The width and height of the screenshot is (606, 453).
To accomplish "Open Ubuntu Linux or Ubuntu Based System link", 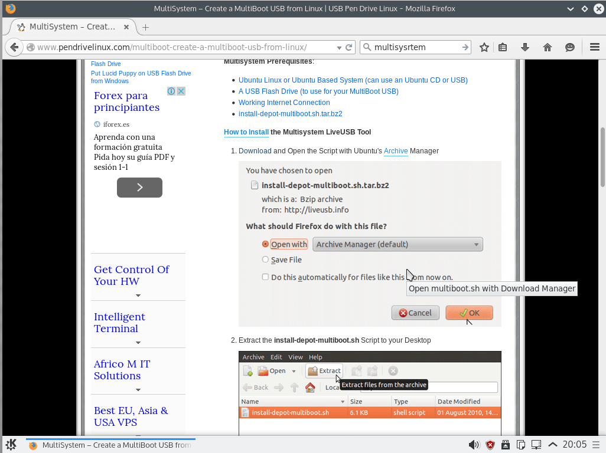I will point(353,80).
